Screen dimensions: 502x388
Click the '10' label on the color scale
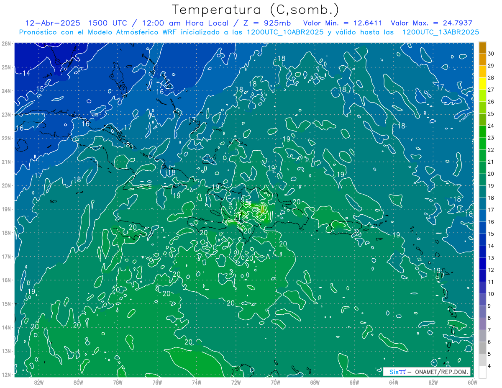[x=491, y=294]
